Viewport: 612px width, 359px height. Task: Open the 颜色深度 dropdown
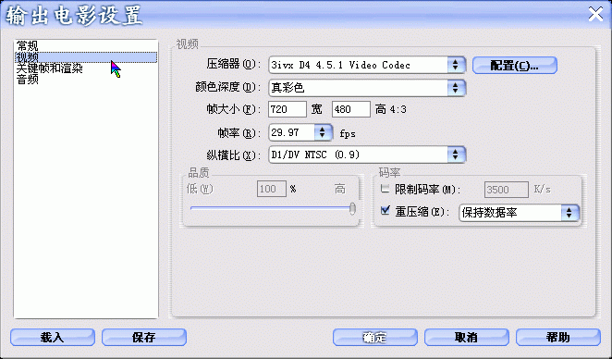click(x=367, y=88)
